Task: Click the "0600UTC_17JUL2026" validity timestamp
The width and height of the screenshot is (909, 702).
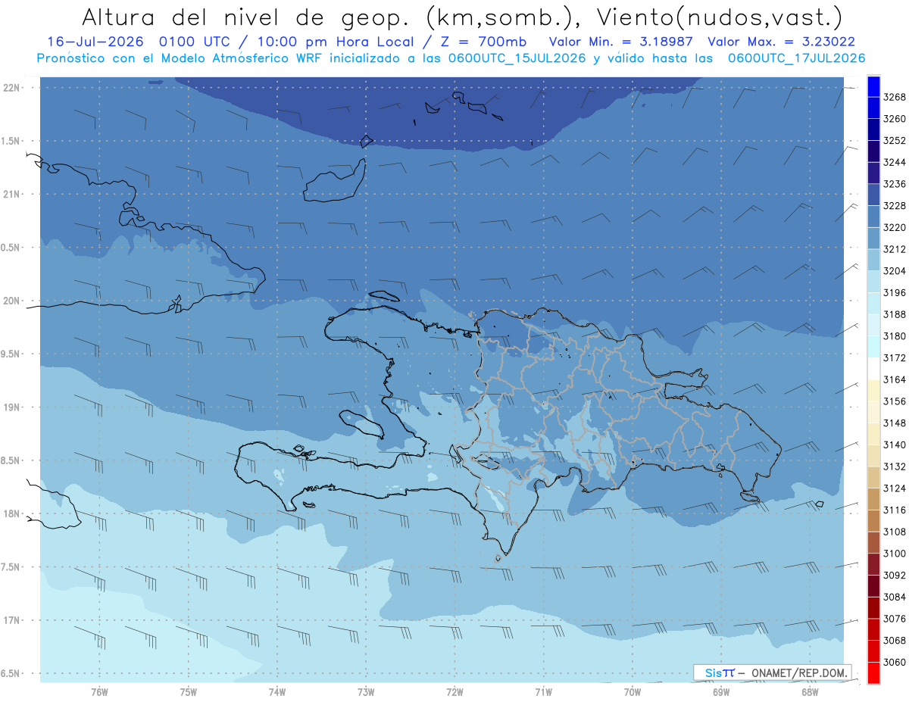Action: coord(796,58)
